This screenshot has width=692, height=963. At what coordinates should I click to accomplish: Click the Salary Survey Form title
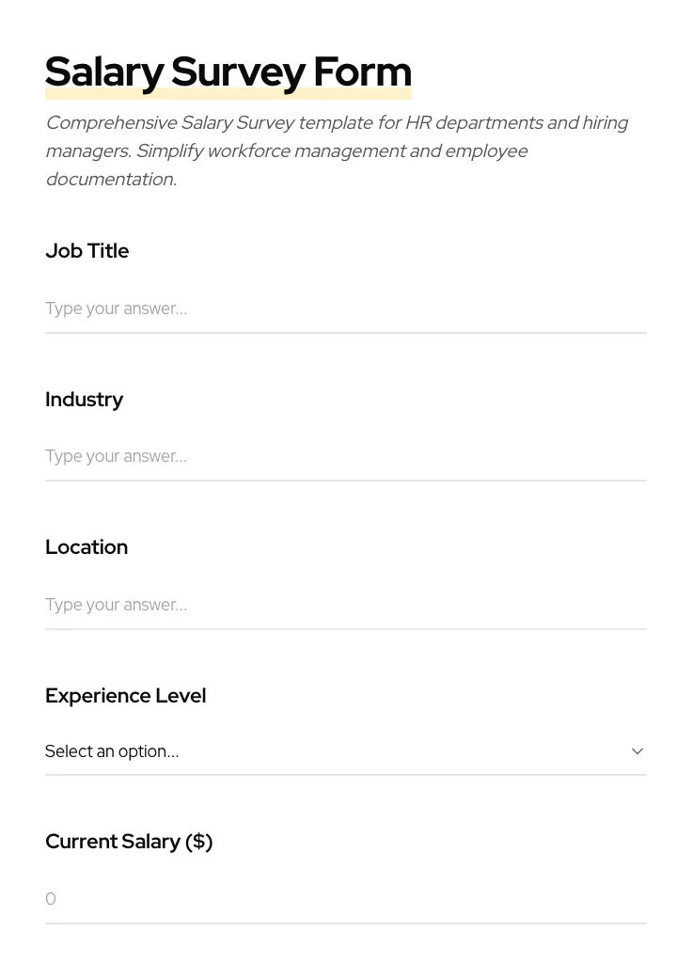click(228, 71)
